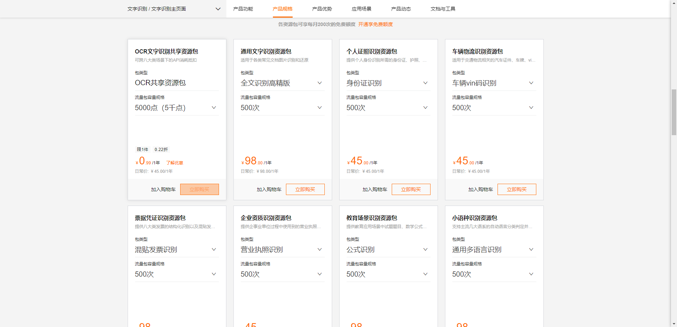Click the 小语种识别资源包 title

coord(475,218)
